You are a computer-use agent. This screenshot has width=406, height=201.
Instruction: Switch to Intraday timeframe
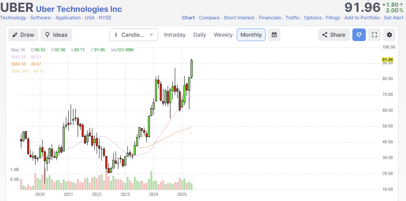175,35
